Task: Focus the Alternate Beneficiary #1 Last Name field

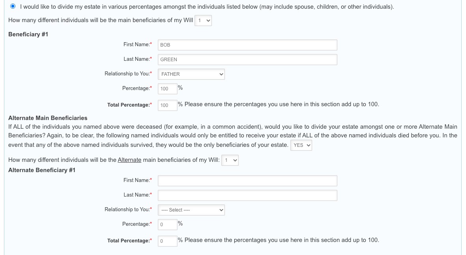Action: point(247,195)
